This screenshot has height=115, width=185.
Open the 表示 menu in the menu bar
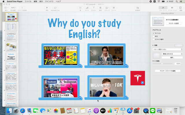41,1
